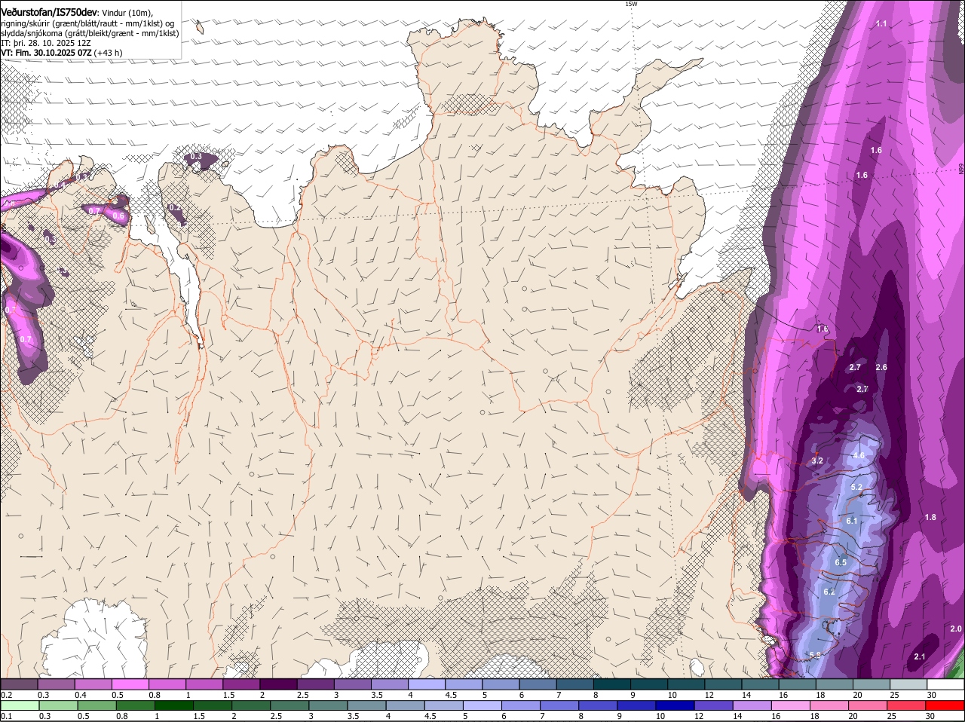Viewport: 965px width, 722px height.
Task: Select the bottom legend swatch above the 14 label
Action: pos(752,705)
